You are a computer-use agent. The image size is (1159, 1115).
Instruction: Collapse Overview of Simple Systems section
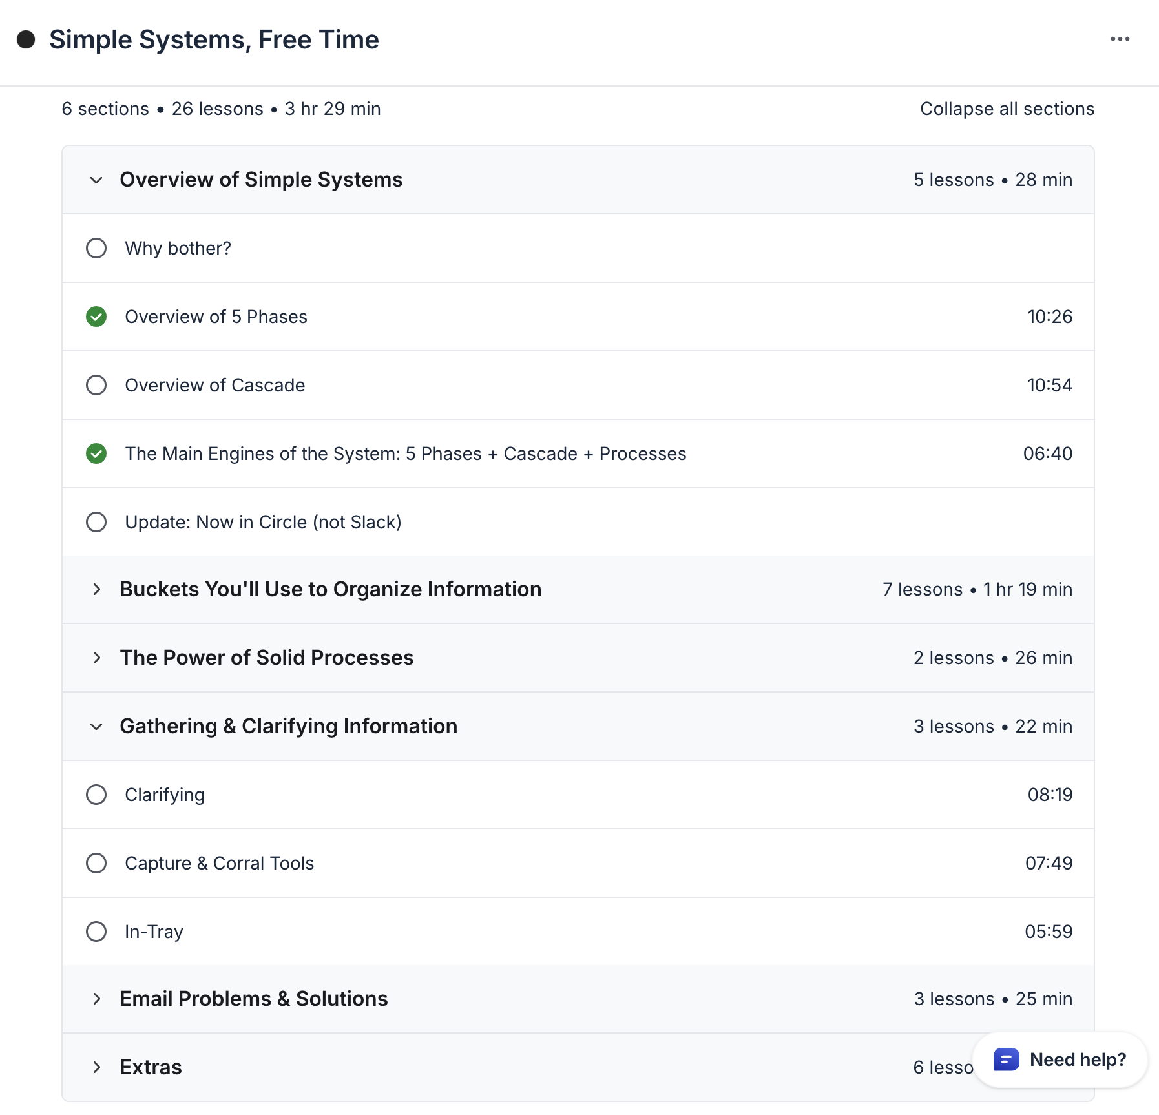point(96,180)
